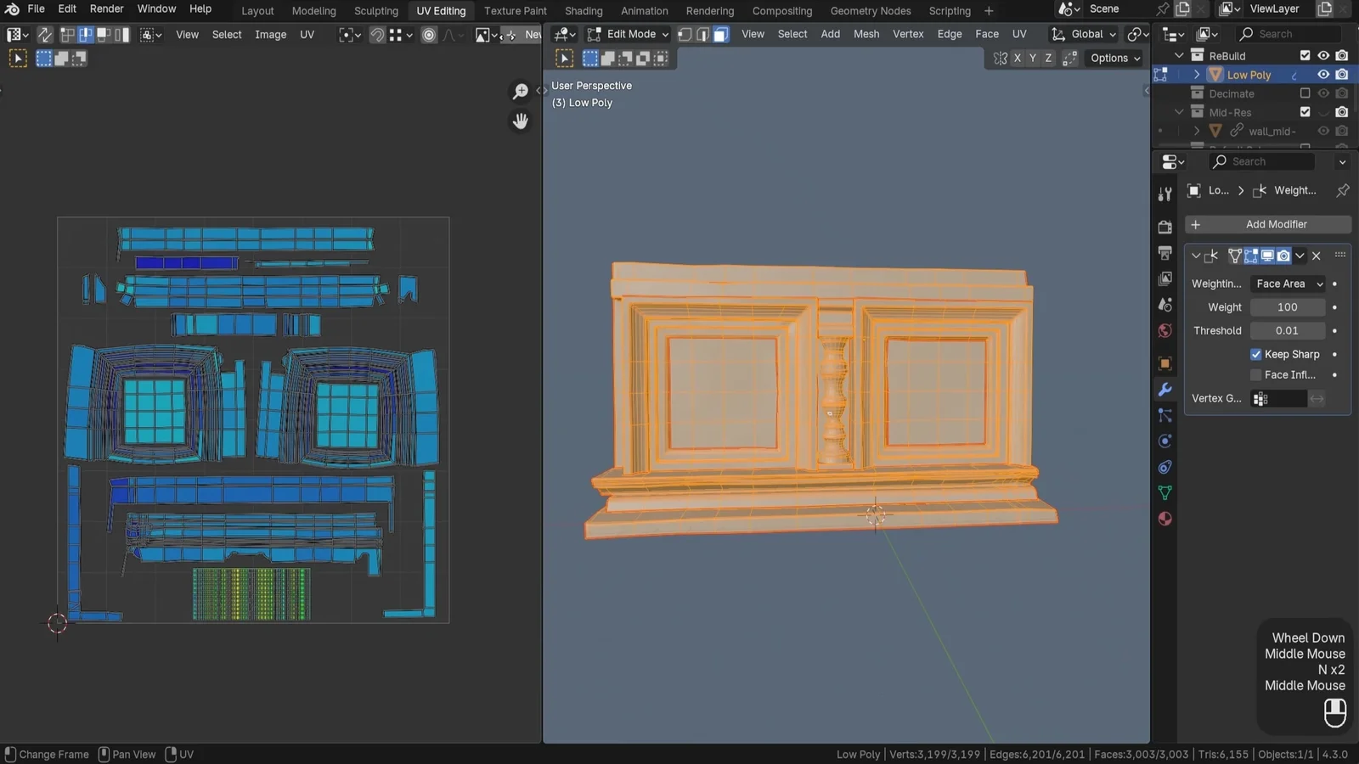Select the Render Properties camera tab
1359x764 pixels.
pyautogui.click(x=1164, y=227)
